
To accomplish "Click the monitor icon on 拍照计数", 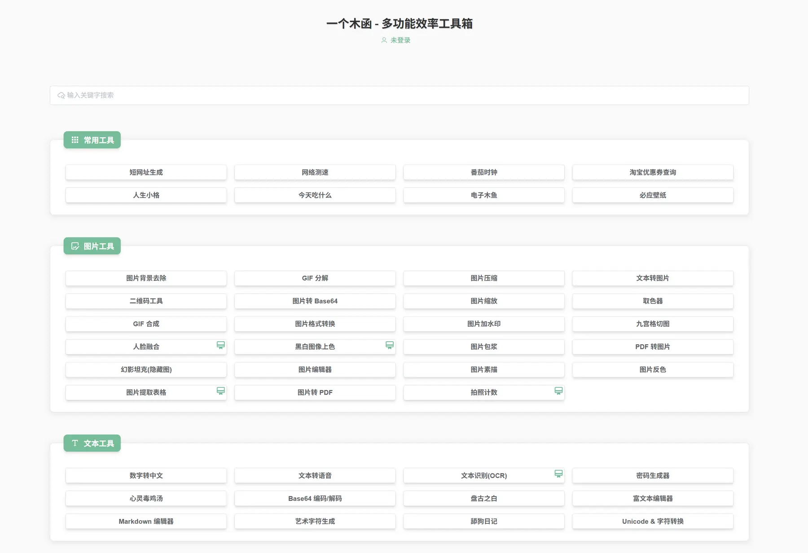I will pos(558,391).
